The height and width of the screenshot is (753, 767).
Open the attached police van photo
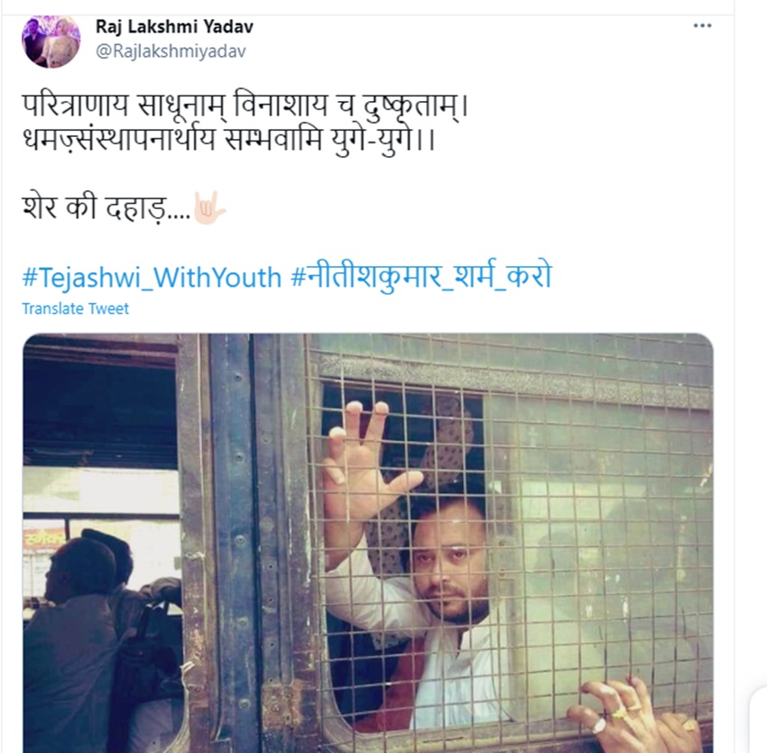tap(368, 543)
